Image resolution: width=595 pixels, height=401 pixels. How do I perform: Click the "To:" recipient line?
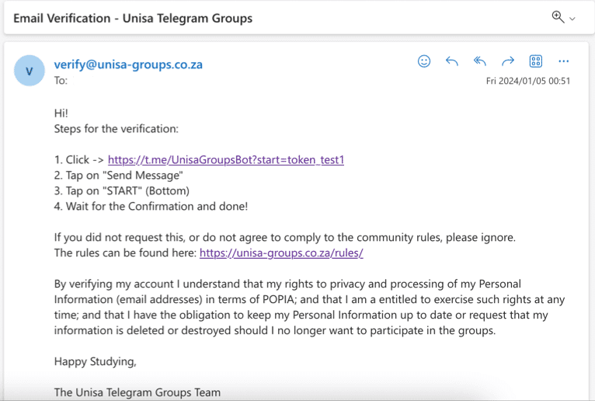(61, 80)
